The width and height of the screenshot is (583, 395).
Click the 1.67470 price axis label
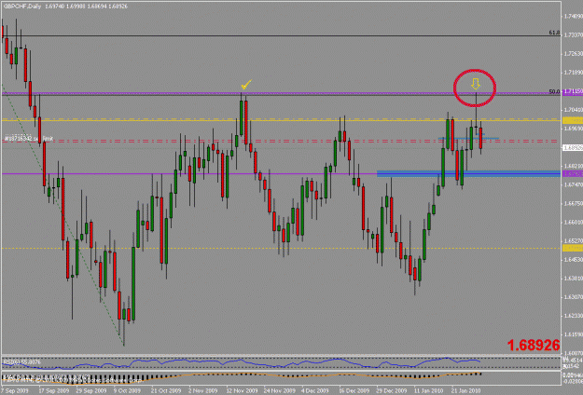point(574,184)
